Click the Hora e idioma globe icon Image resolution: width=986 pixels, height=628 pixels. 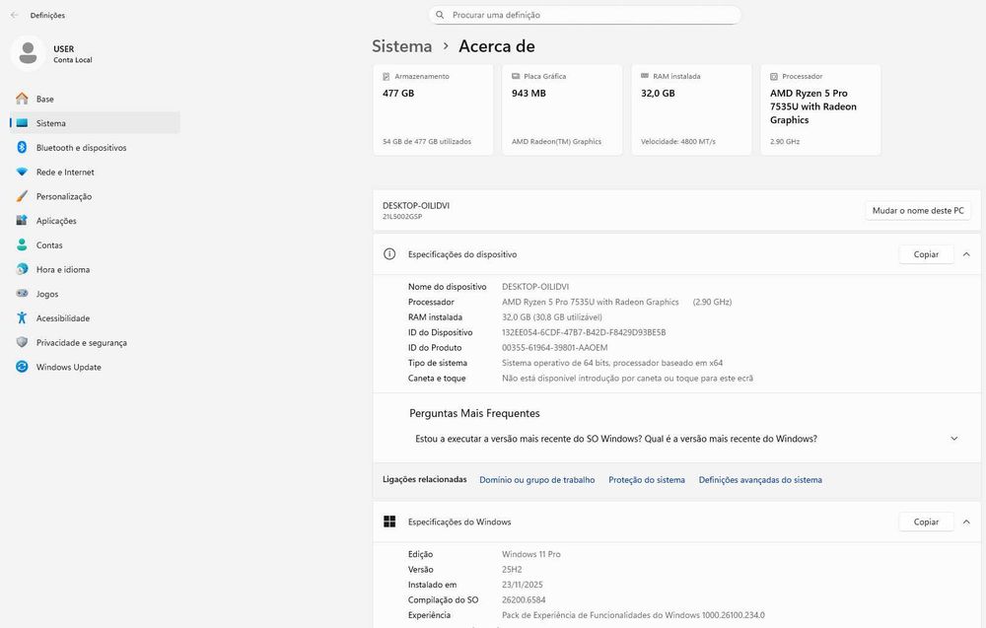tap(22, 269)
